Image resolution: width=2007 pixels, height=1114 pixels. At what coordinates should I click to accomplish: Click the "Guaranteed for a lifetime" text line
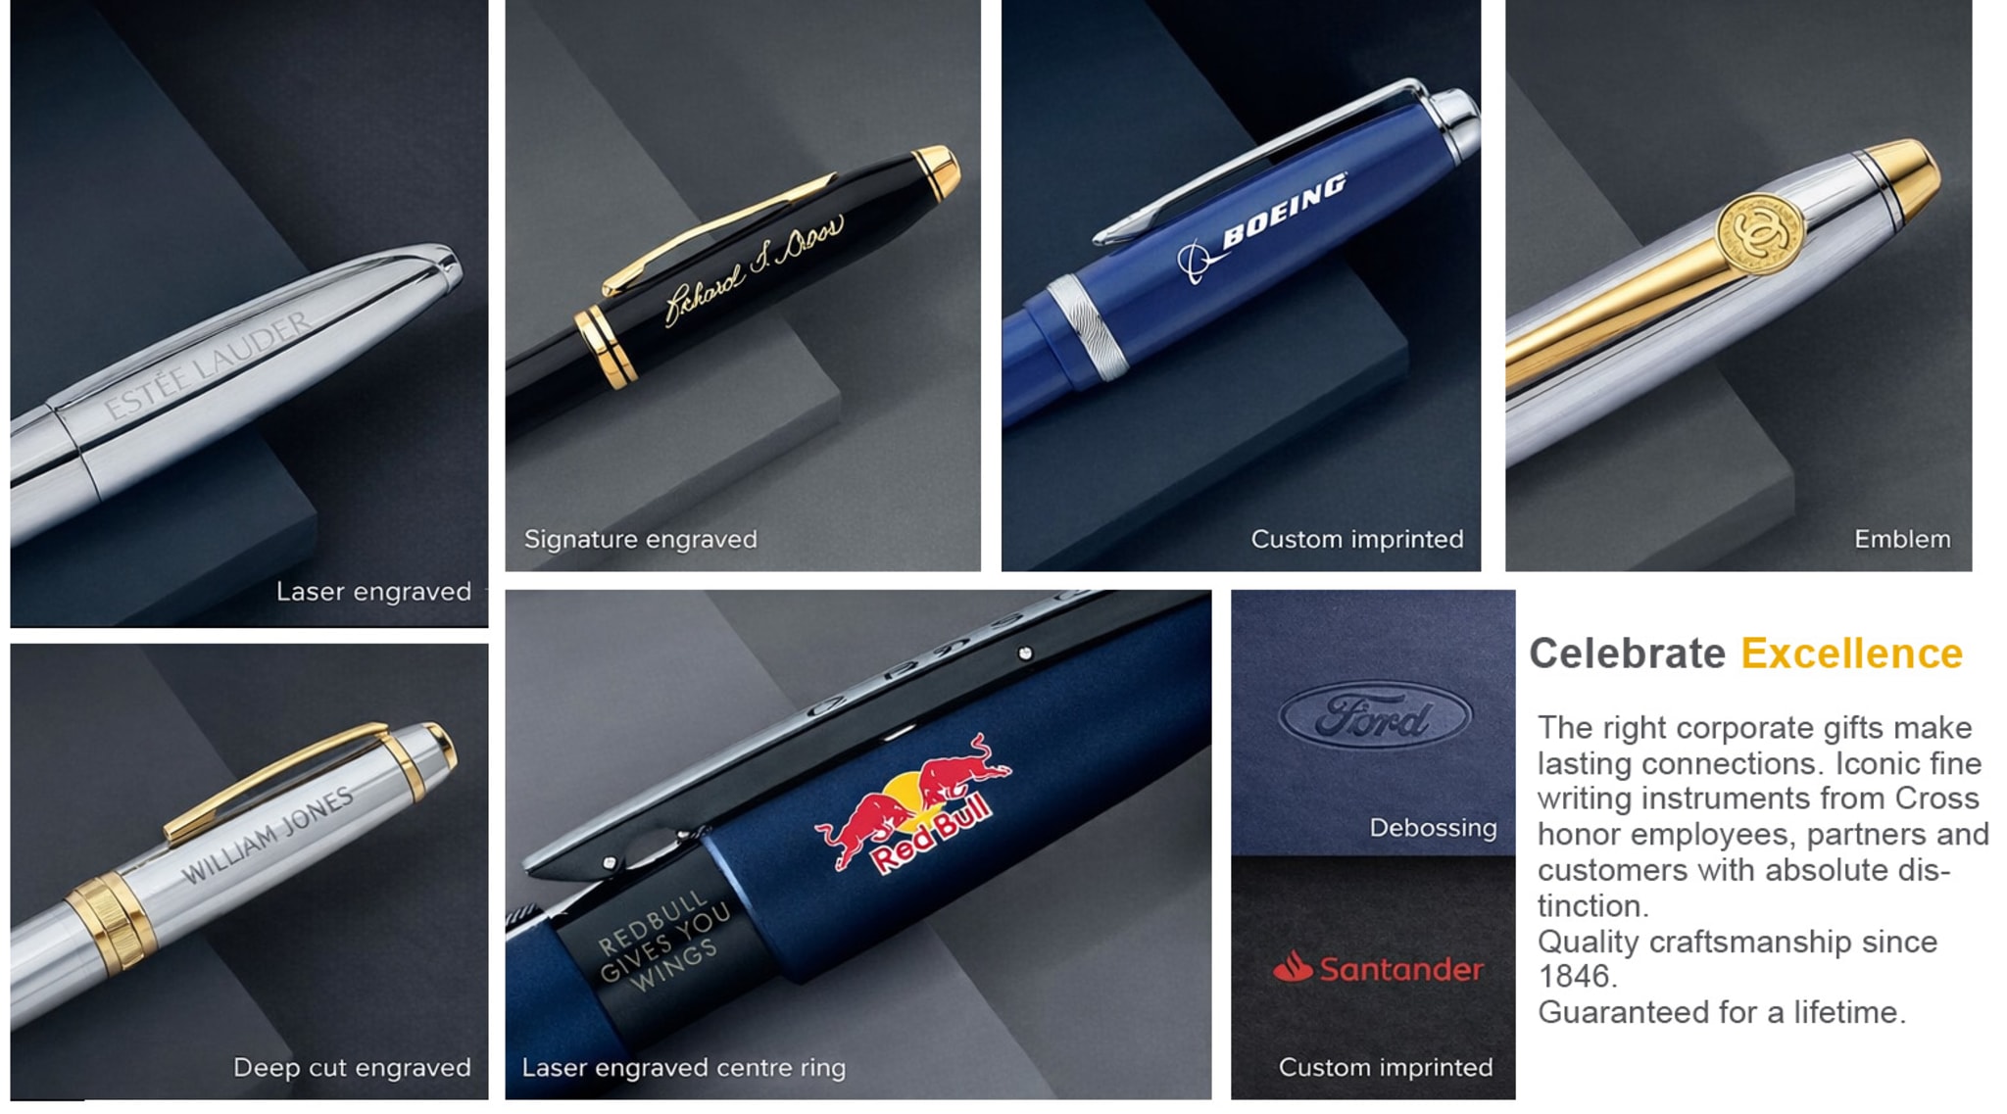1722,1012
